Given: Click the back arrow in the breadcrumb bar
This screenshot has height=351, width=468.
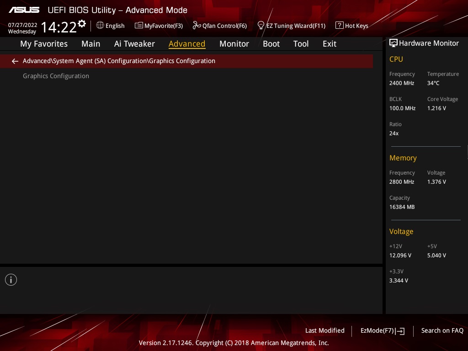Looking at the screenshot, I should click(x=15, y=61).
